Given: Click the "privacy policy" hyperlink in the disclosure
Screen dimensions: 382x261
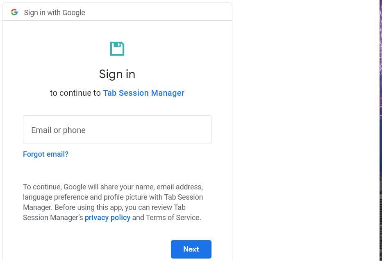Looking at the screenshot, I should 107,218.
